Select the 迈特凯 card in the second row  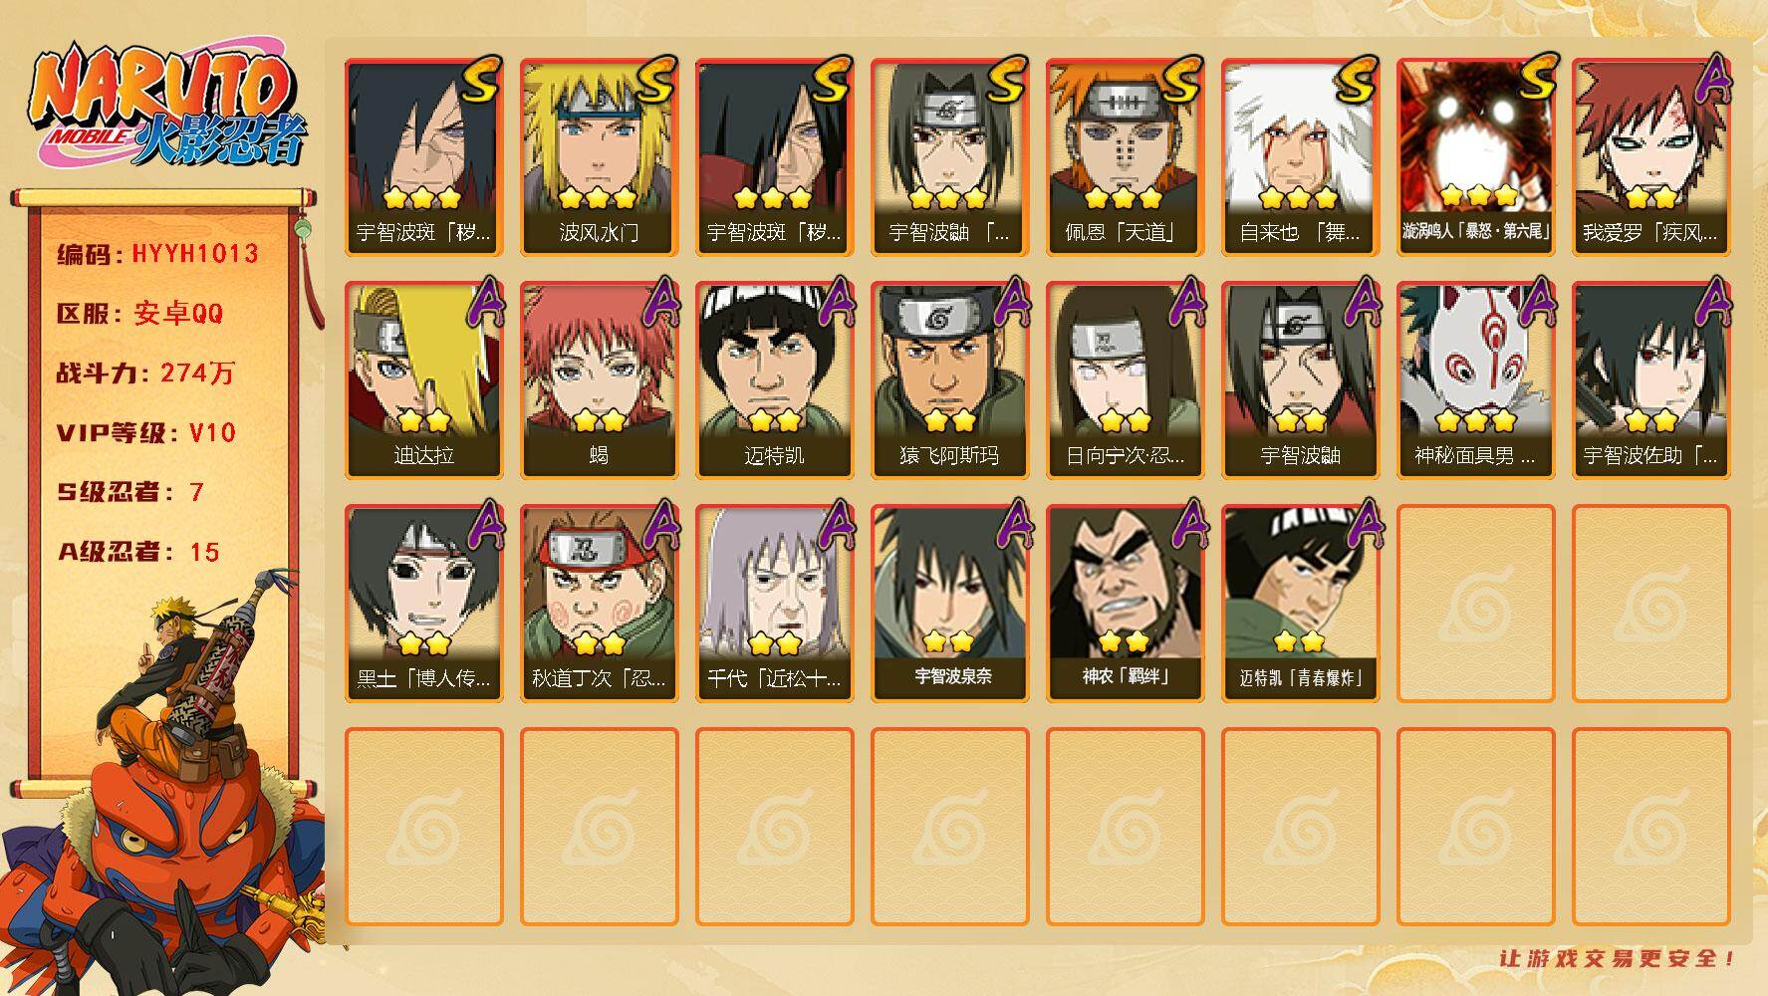[x=774, y=380]
